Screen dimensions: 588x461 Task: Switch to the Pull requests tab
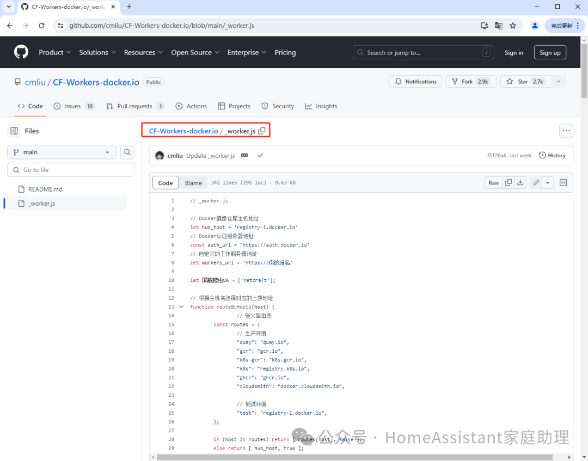click(x=136, y=106)
